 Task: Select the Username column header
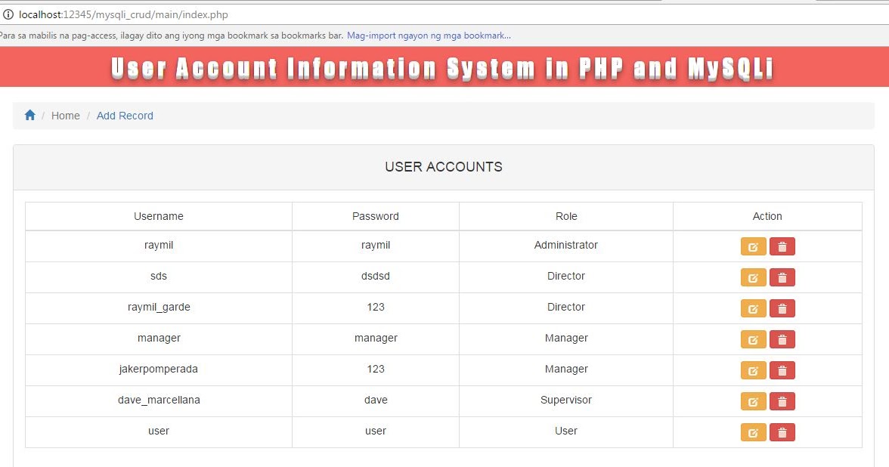click(x=158, y=216)
